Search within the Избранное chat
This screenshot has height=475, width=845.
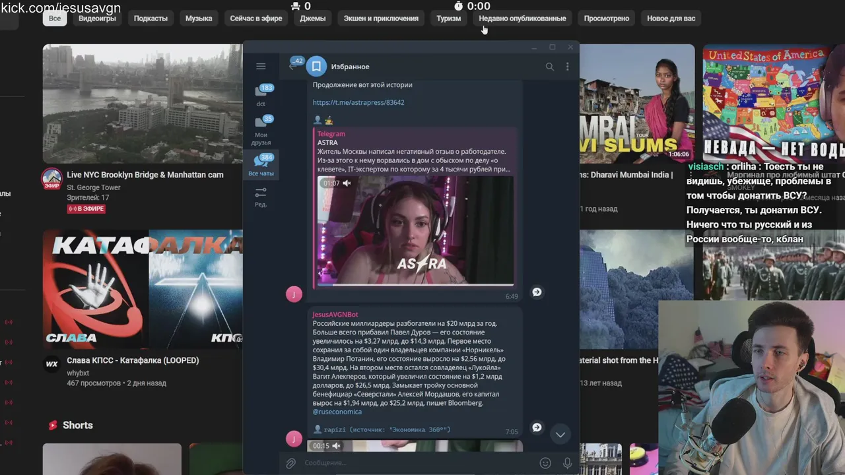[549, 67]
